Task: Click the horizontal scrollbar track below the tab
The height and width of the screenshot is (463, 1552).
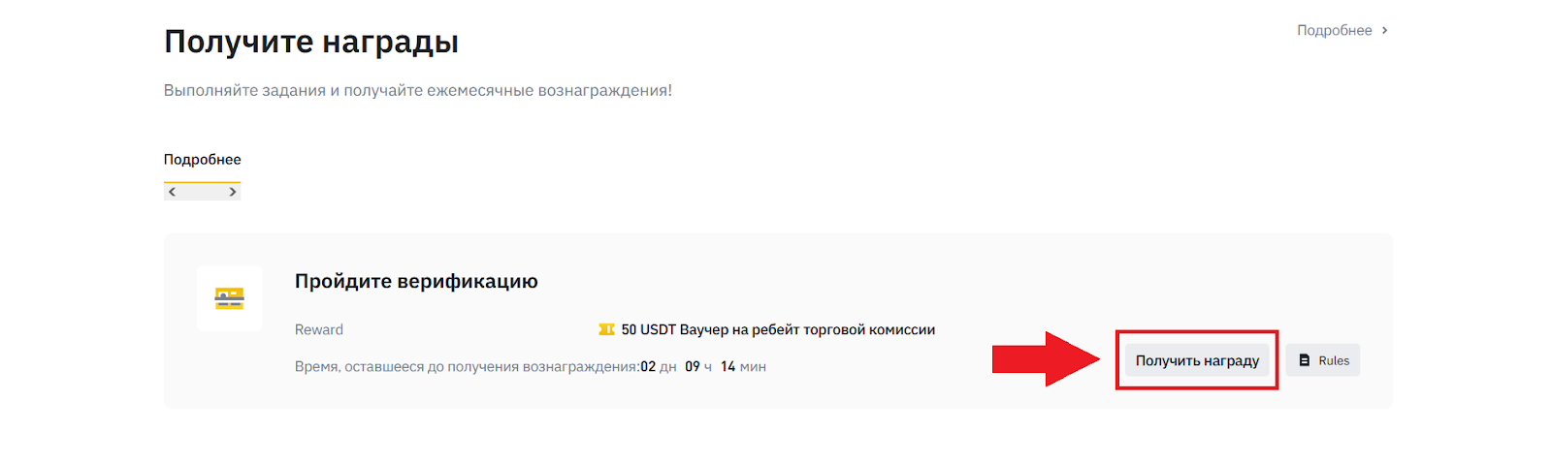Action: pyautogui.click(x=202, y=192)
